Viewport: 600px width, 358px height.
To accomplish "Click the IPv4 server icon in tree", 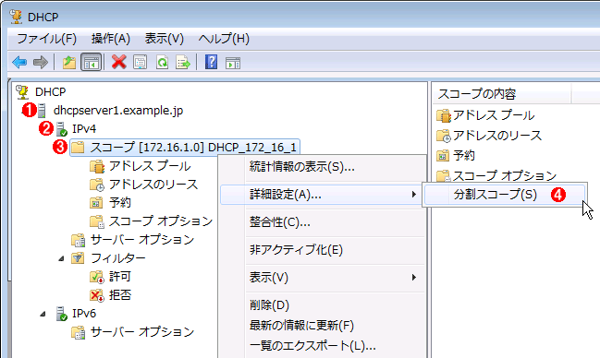I will coord(61,129).
